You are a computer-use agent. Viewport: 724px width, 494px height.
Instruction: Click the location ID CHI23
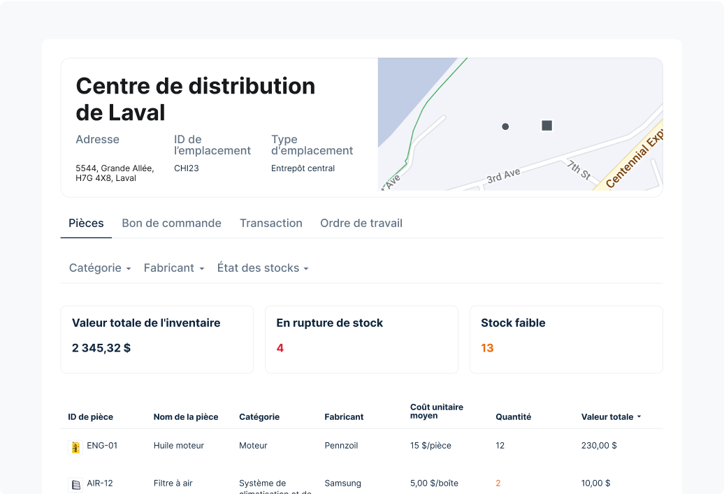click(186, 168)
